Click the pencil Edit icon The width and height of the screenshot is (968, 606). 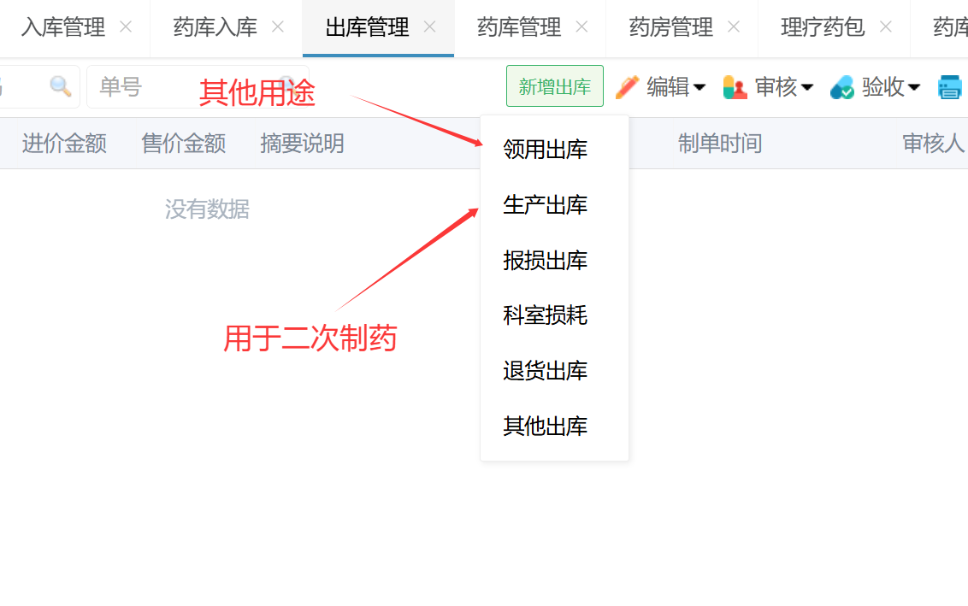pos(628,87)
